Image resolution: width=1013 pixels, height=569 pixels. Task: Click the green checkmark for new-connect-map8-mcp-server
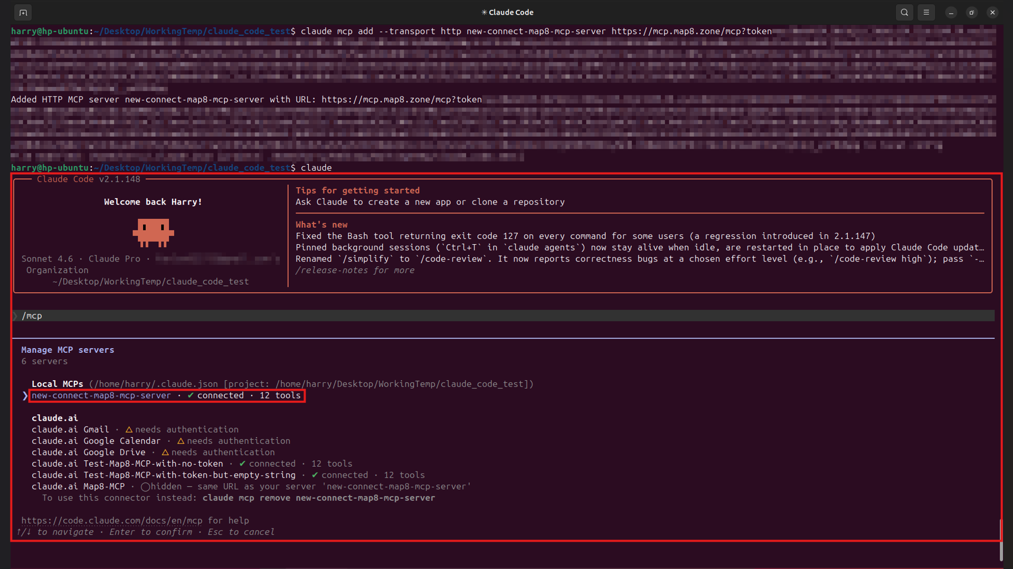click(191, 396)
